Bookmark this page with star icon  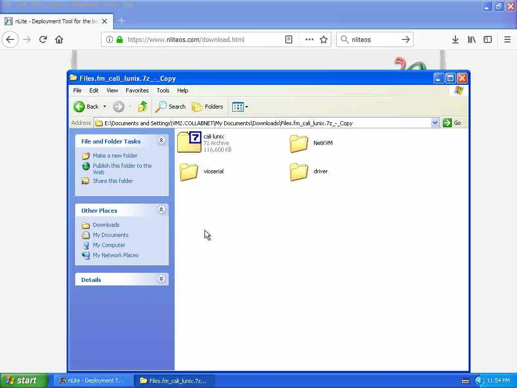[x=324, y=39]
